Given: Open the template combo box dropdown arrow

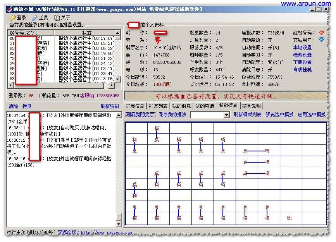Looking at the screenshot, I should [x=226, y=115].
